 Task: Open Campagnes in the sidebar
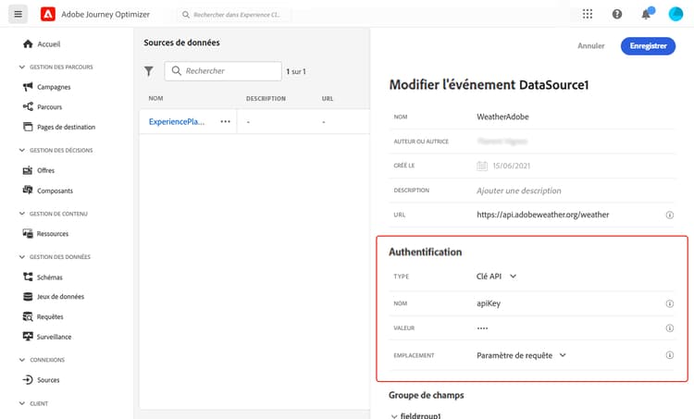click(x=54, y=87)
